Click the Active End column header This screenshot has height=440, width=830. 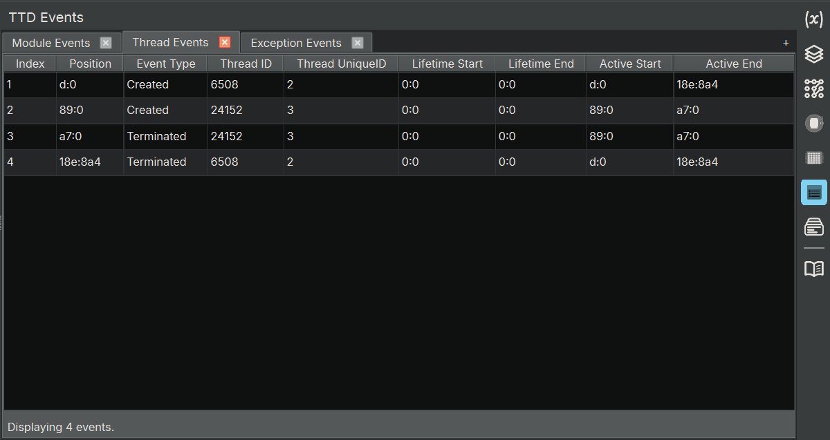[733, 64]
